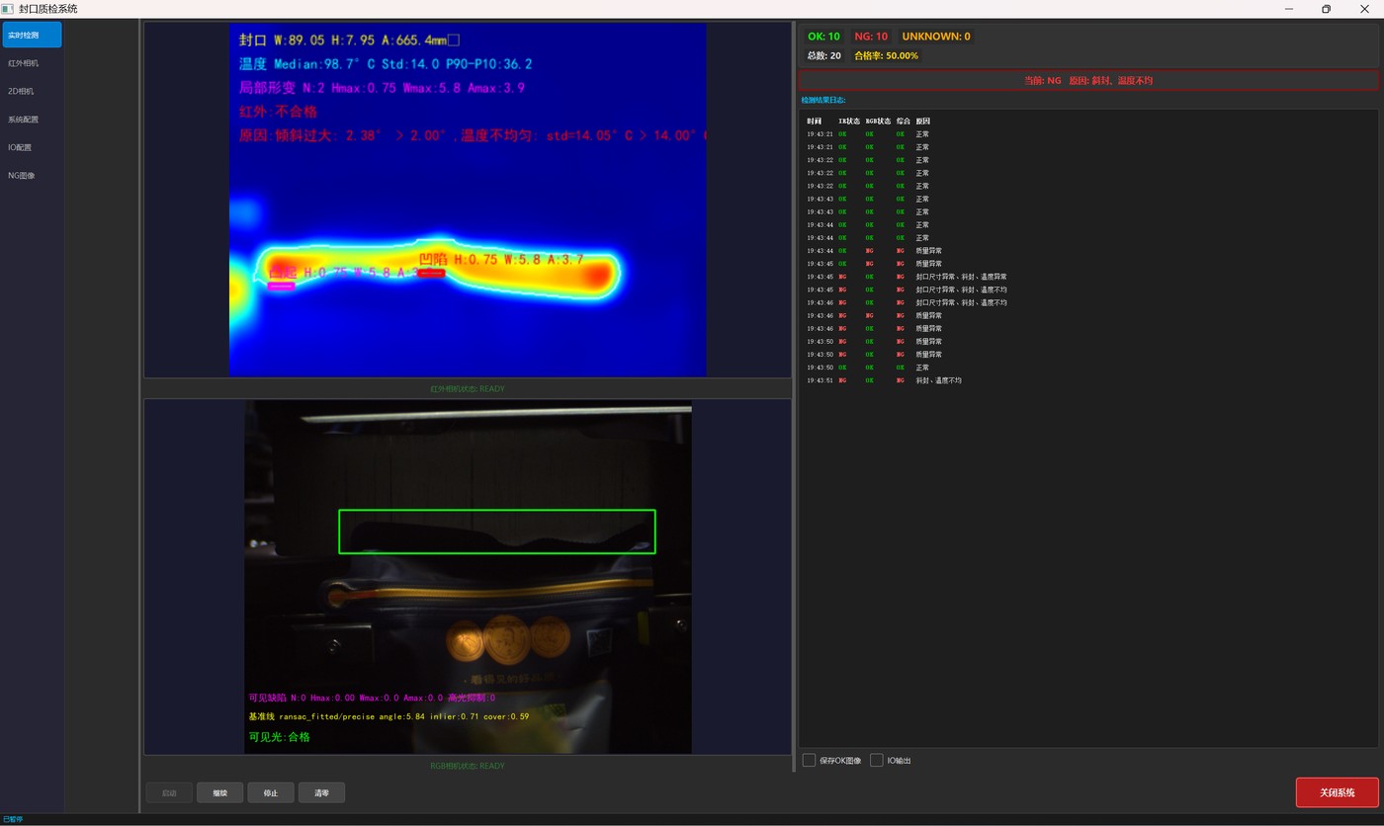1384x826 pixels.
Task: Click the "封口质检系统" window title
Action: tap(47, 9)
